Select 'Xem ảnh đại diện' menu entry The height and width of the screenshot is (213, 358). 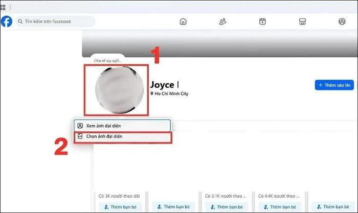[x=122, y=126]
